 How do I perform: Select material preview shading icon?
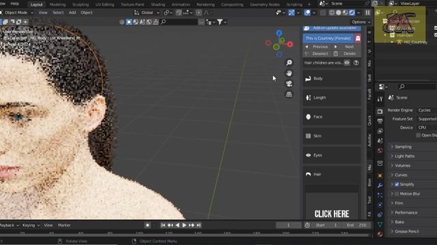pos(345,12)
